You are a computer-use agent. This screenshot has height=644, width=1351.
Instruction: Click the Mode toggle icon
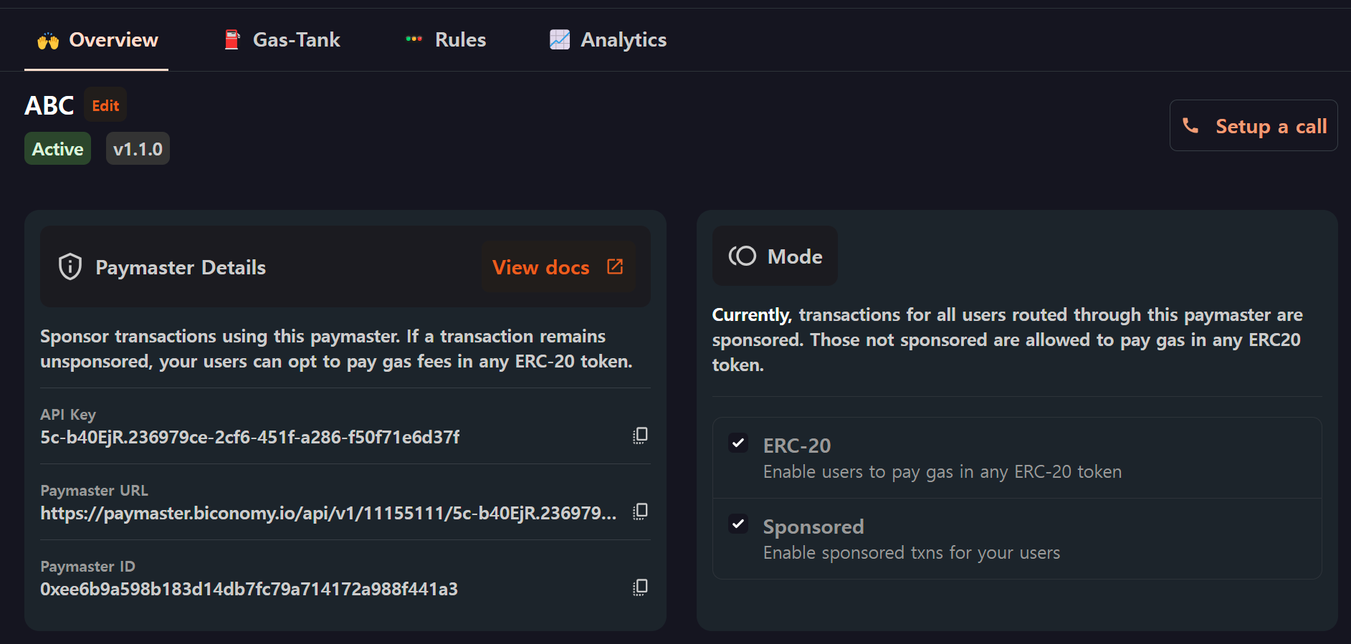(743, 256)
